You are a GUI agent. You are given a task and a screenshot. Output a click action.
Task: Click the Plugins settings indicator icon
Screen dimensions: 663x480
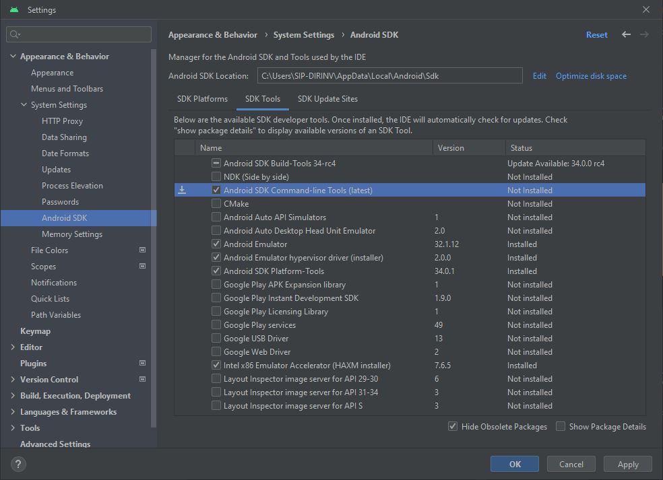pos(142,364)
